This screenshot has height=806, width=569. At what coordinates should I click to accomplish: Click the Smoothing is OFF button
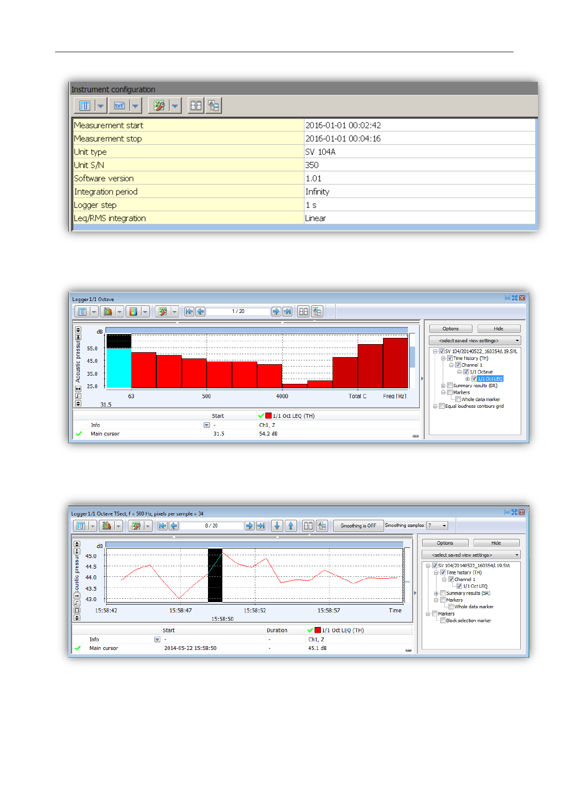[x=358, y=526]
